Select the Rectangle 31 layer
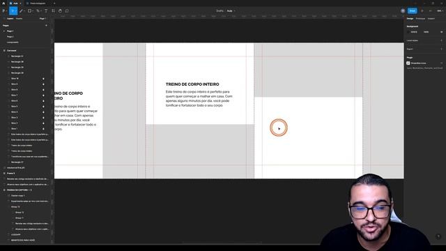The image size is (446, 251). pos(17,56)
